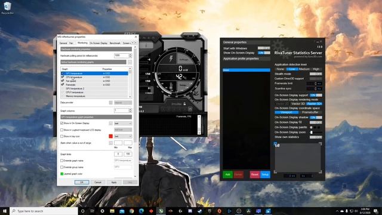Toggle the GPU temperature graph checkmark
The image size is (382, 215).
63,73
